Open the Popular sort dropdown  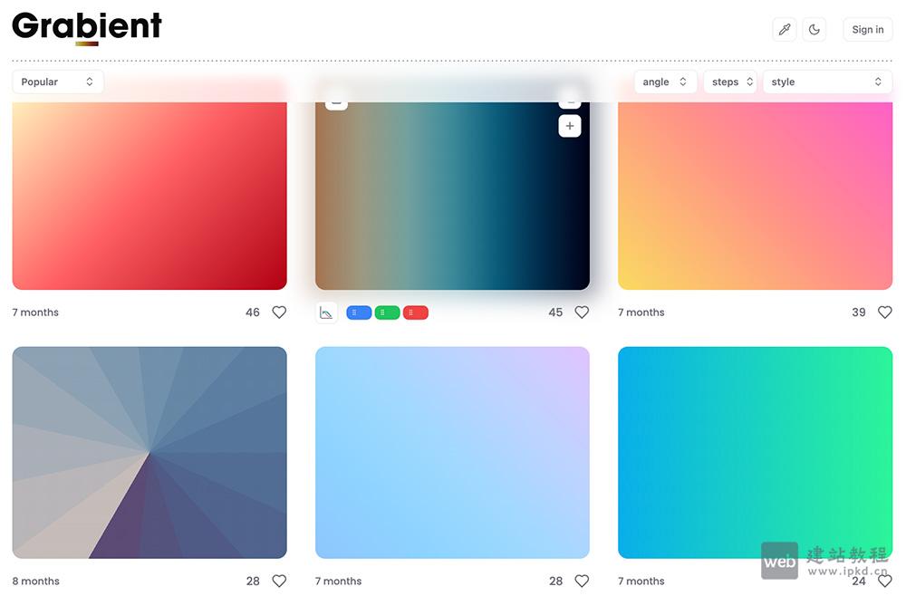[57, 82]
